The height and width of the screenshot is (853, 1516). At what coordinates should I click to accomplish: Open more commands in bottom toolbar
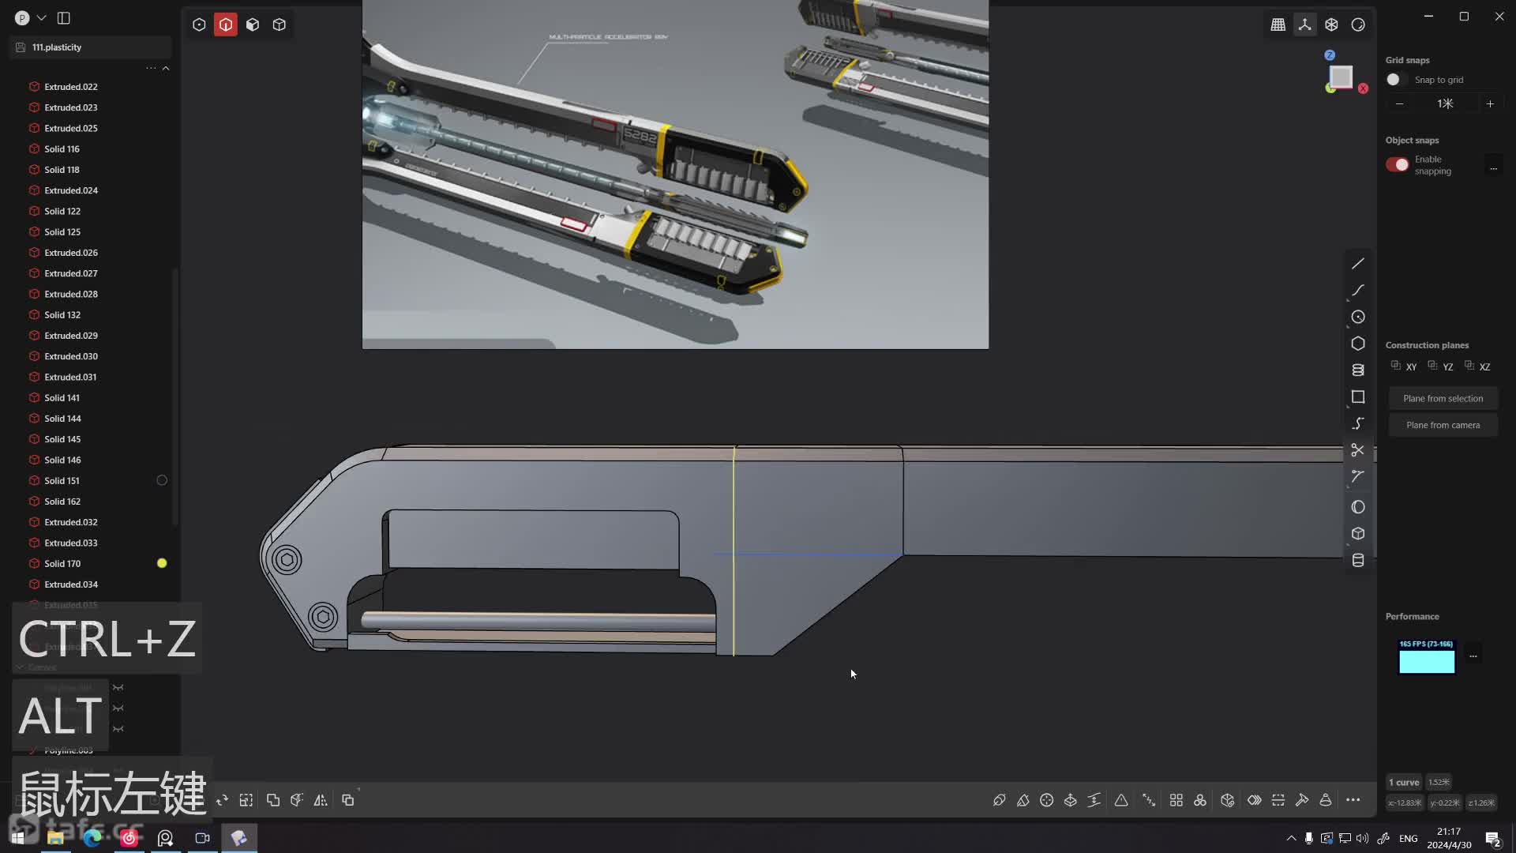1353,800
